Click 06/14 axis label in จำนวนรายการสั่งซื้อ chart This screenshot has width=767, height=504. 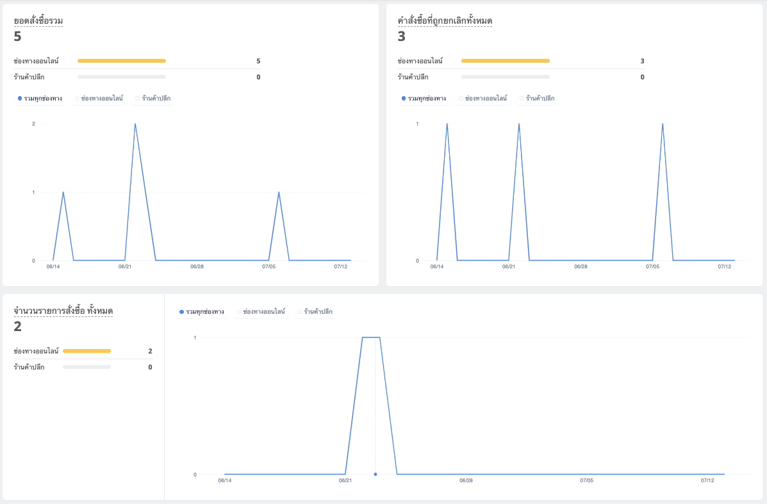(224, 480)
